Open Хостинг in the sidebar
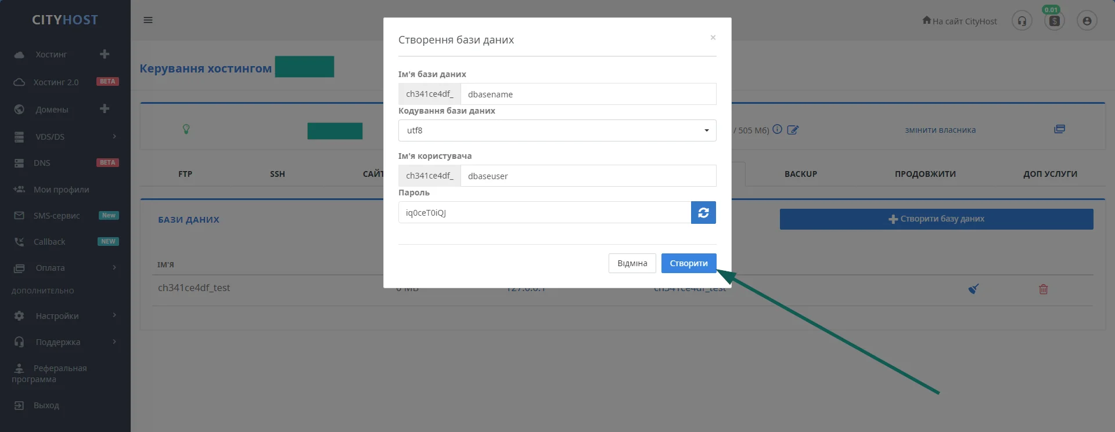The height and width of the screenshot is (432, 1115). 51,55
